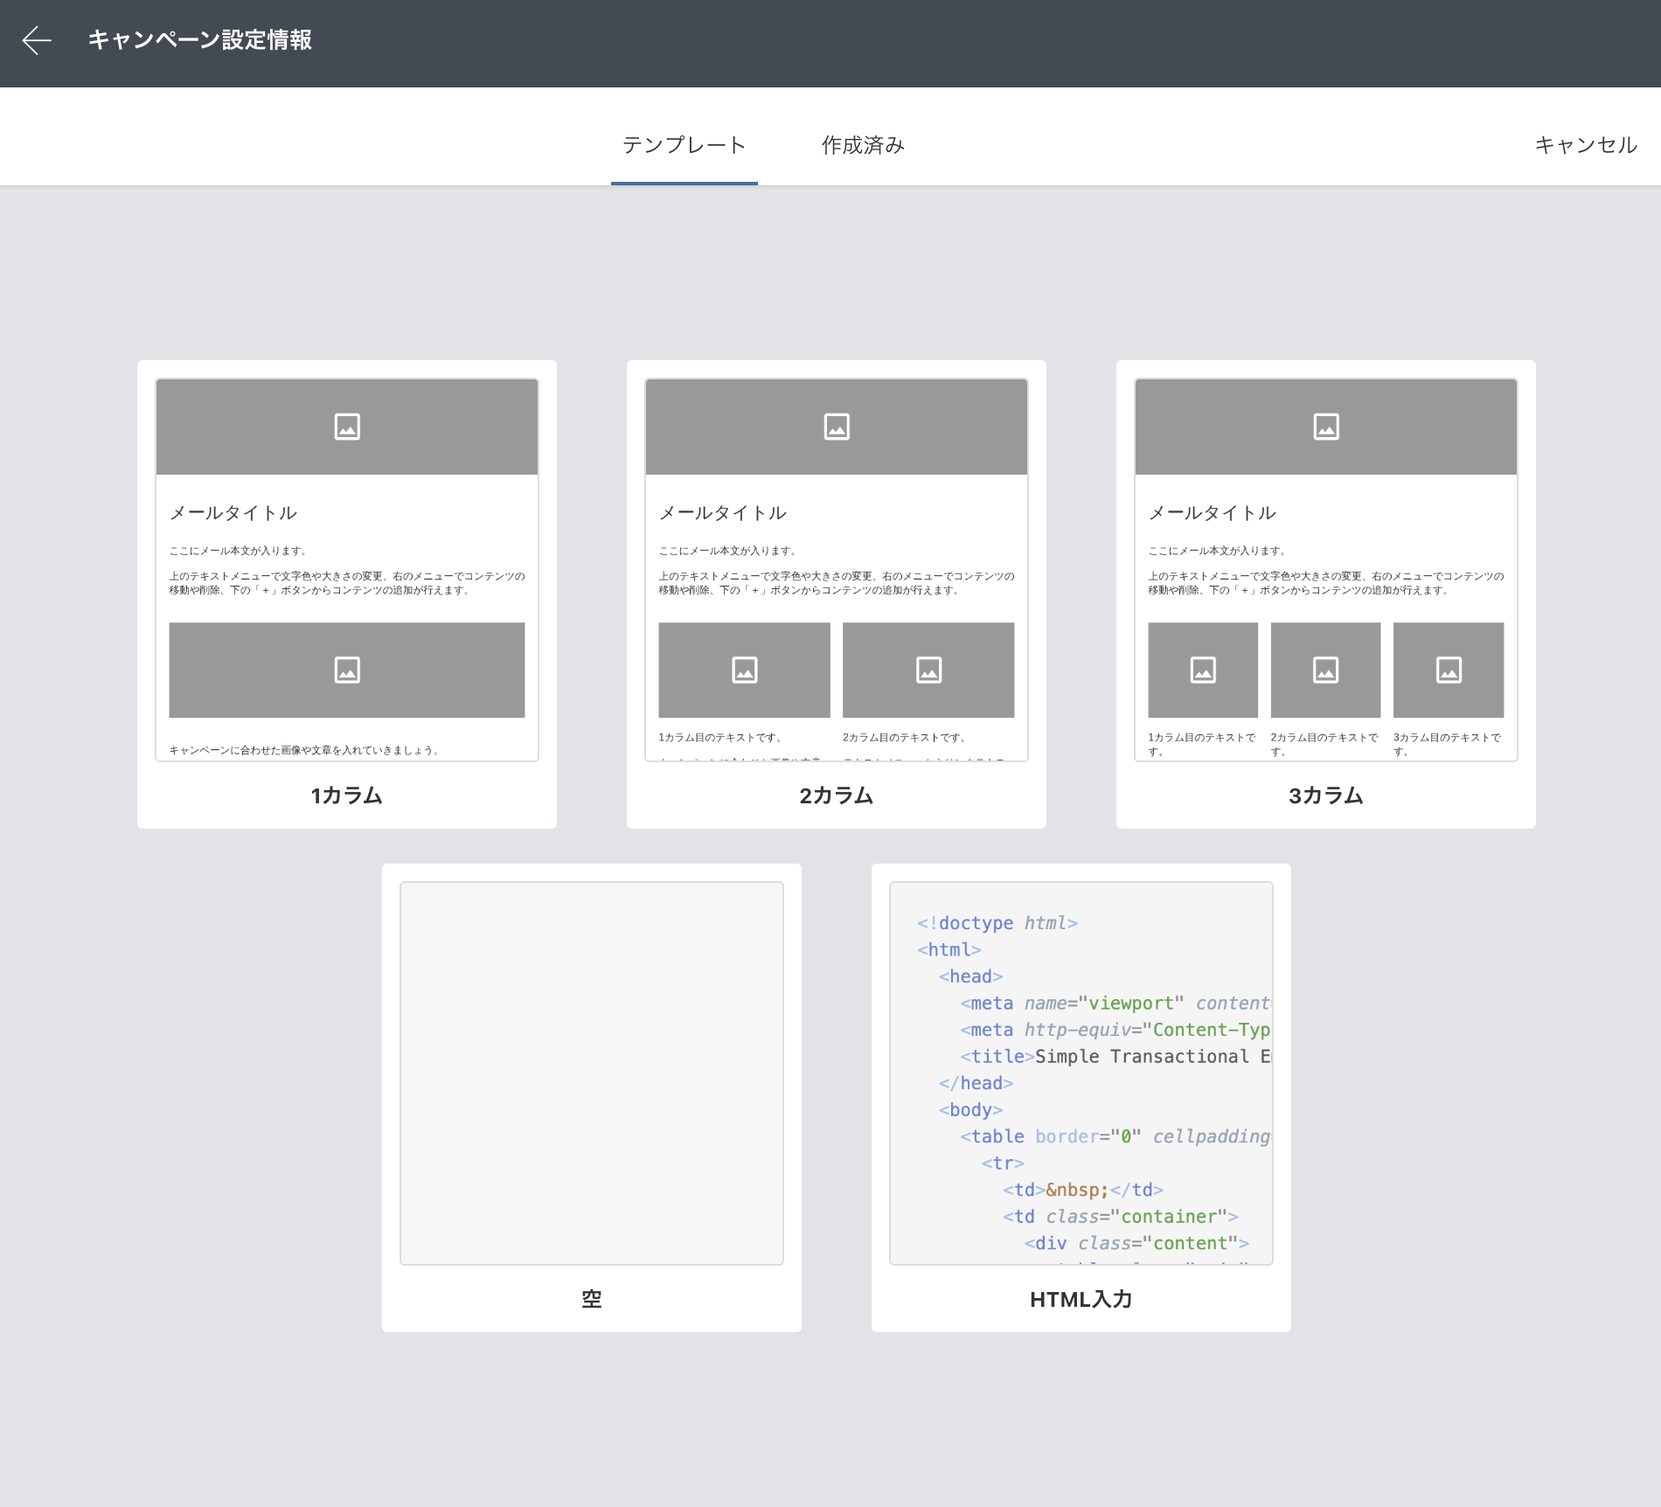Click first column image in 3カラム template
This screenshot has width=1661, height=1507.
click(1203, 670)
